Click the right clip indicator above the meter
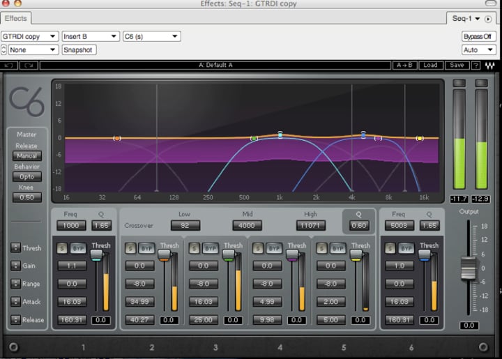Image resolution: width=502 pixels, height=359 pixels. click(x=481, y=83)
